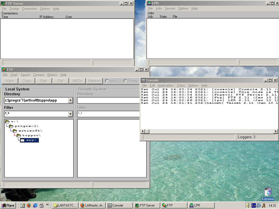Select the Binary transfer mode radio button
This screenshot has width=279, height=209.
pyautogui.click(x=125, y=81)
